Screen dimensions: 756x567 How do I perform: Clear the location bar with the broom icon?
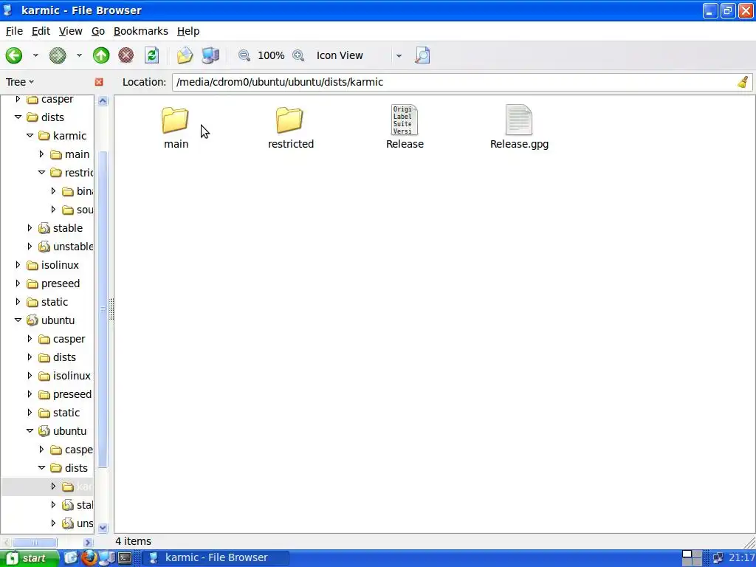[743, 82]
